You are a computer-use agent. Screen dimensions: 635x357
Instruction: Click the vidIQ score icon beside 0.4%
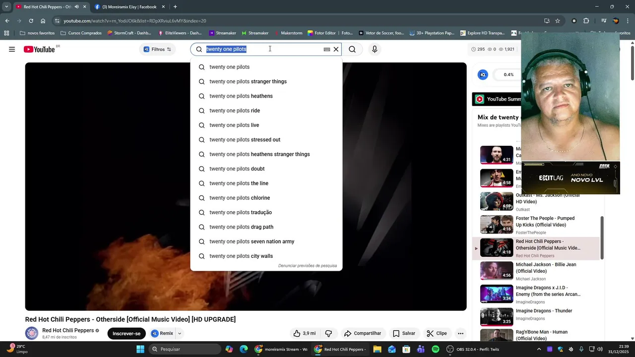(x=483, y=75)
